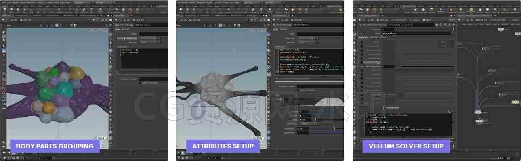
Task: Open the Bindings tab in Vellum Constraints panel
Action: click(374, 37)
